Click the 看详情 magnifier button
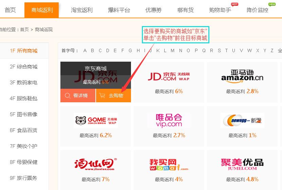 78,96
